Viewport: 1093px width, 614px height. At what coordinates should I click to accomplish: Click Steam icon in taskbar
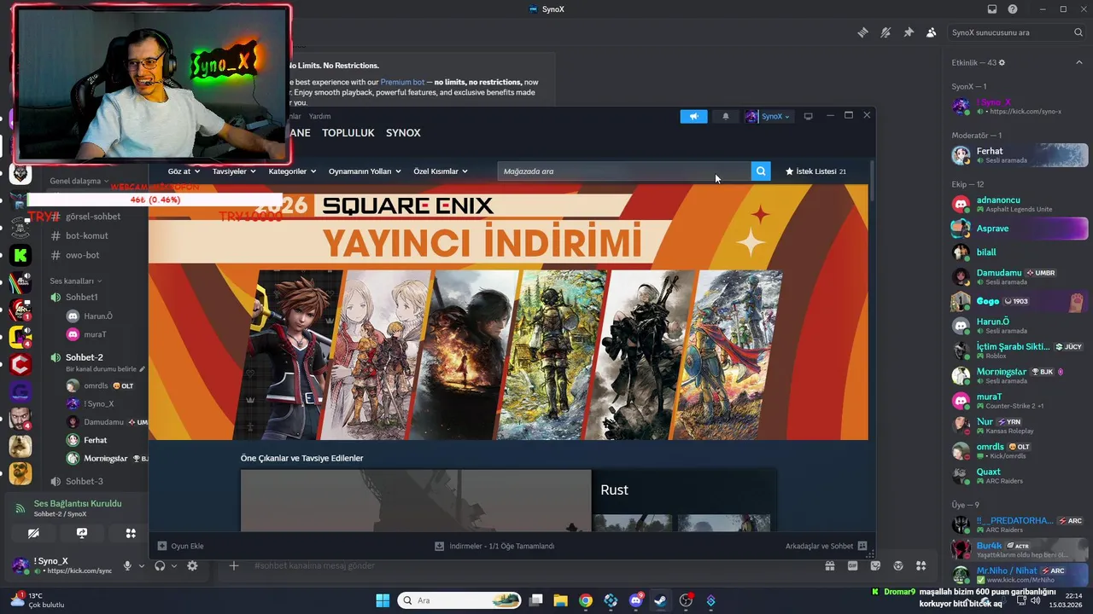660,600
